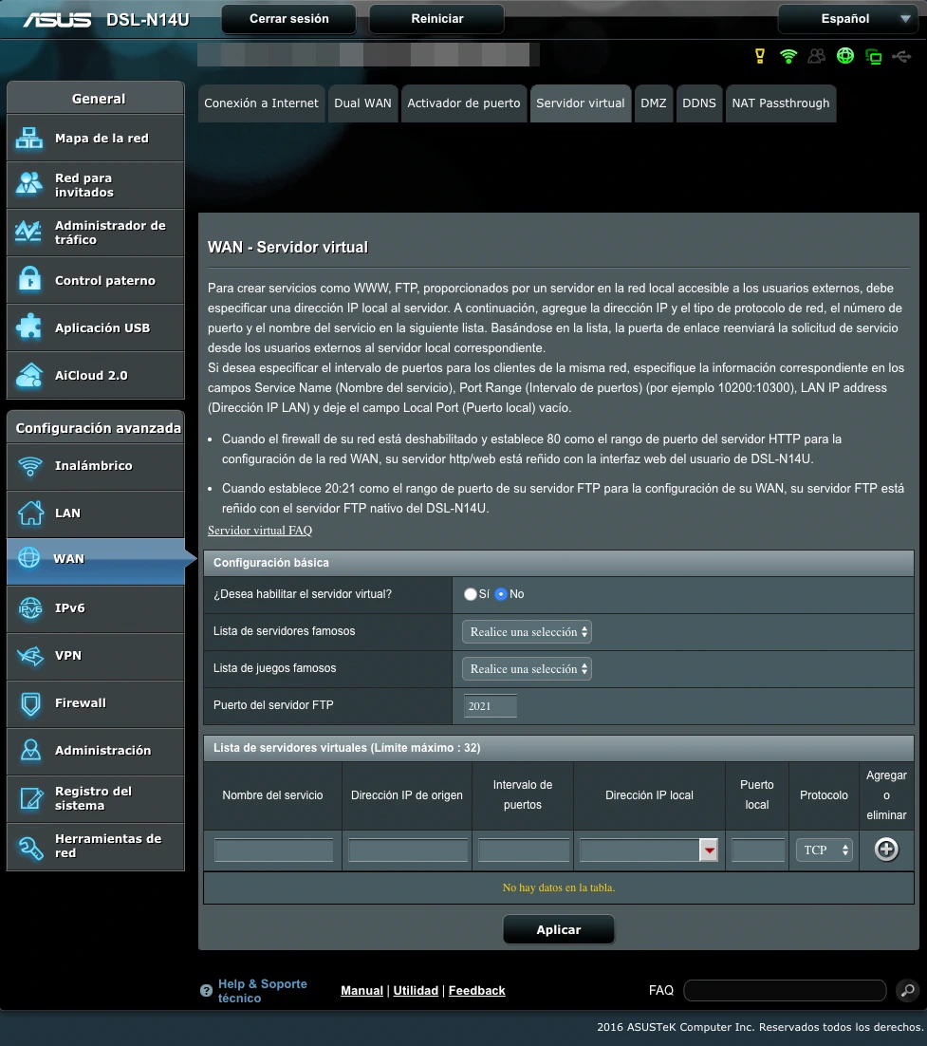Click the FAQ search magnifier icon
This screenshot has height=1046, width=927.
[907, 991]
